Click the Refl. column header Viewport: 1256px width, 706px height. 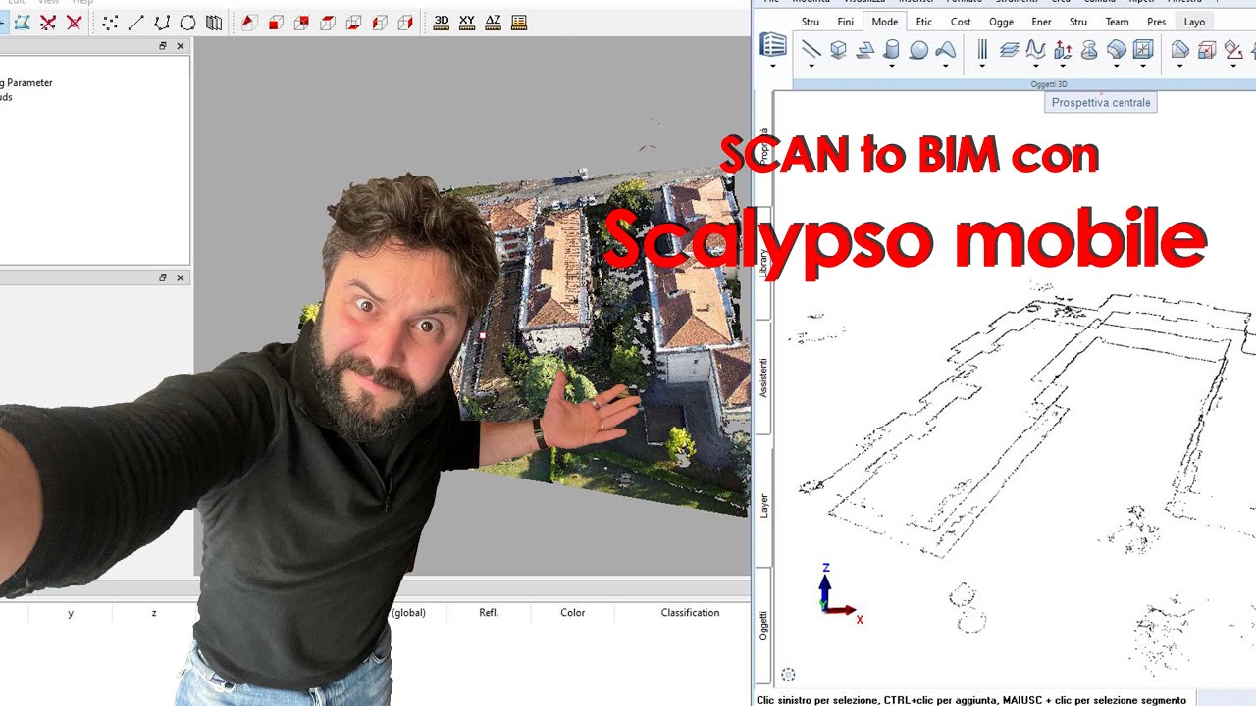(x=489, y=612)
